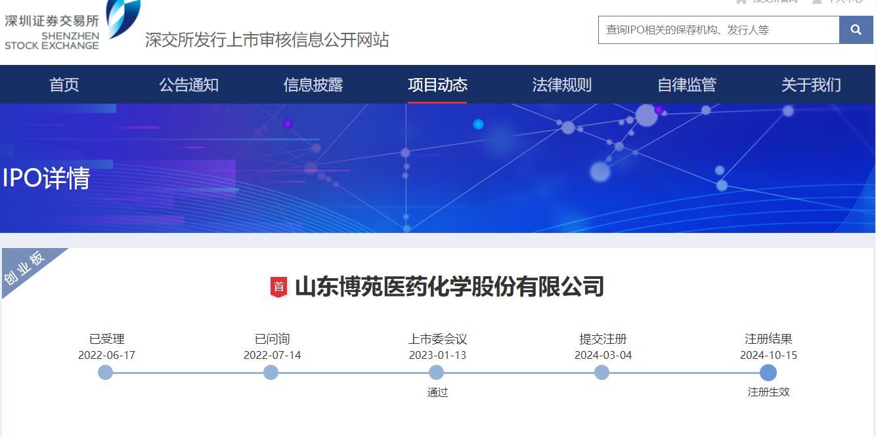Screen dimensions: 876x437
Task: Click the 注册结果 stage label
Action: 769,339
